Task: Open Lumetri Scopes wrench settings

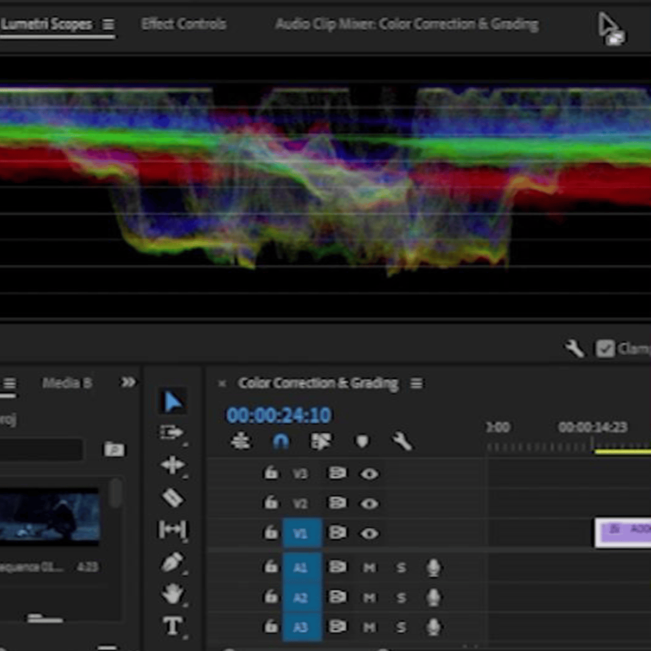Action: tap(574, 348)
